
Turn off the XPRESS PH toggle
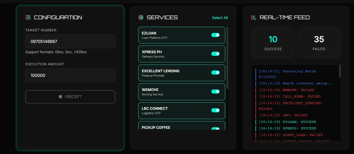click(x=215, y=54)
